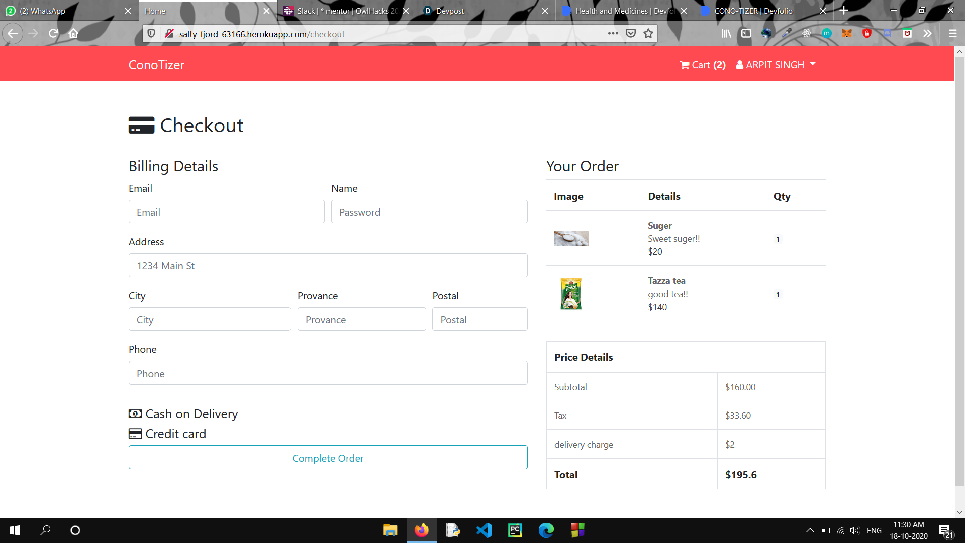Expand the ARPIT SINGH user dropdown
Screen dimensions: 965x543
(x=776, y=65)
